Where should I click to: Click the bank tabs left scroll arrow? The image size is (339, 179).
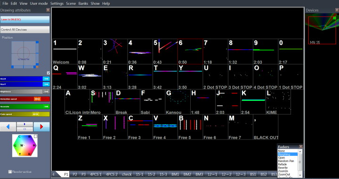54,174
